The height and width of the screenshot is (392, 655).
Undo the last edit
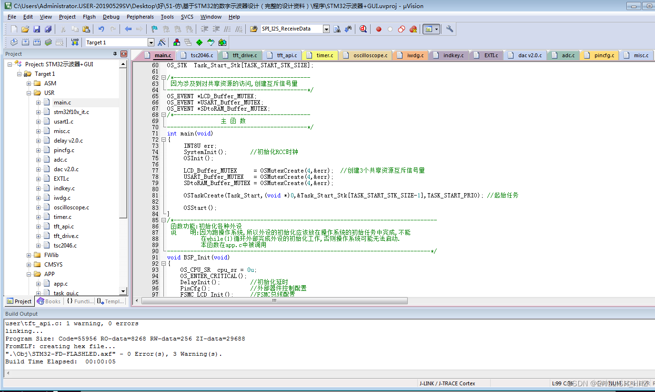[x=101, y=29]
